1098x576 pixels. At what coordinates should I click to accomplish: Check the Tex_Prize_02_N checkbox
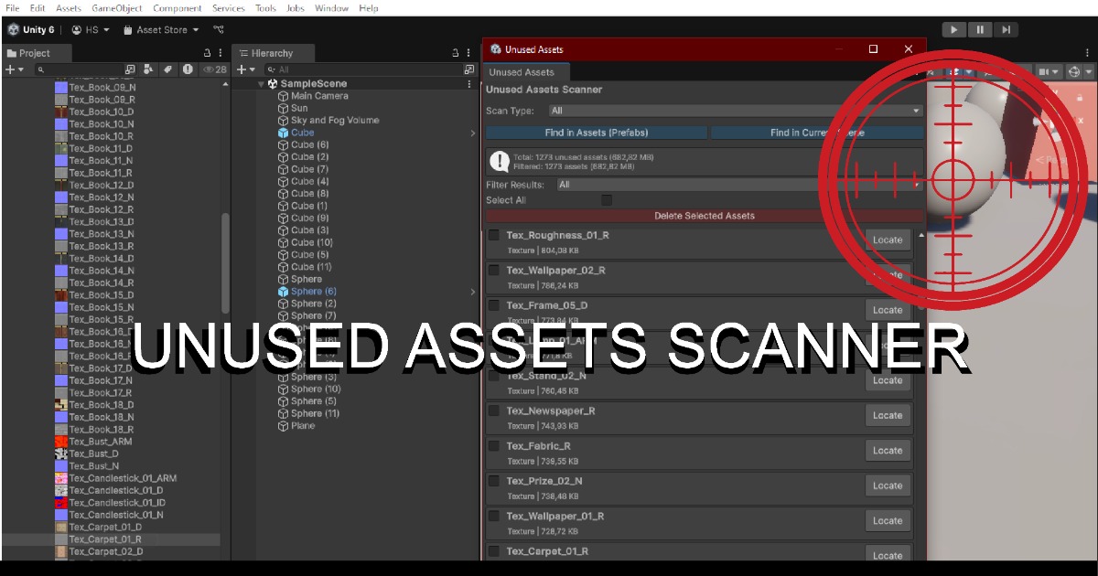494,481
